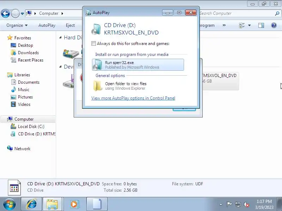The width and height of the screenshot is (282, 211).
Task: Click the AutoPlay title bar icon
Action: click(88, 13)
